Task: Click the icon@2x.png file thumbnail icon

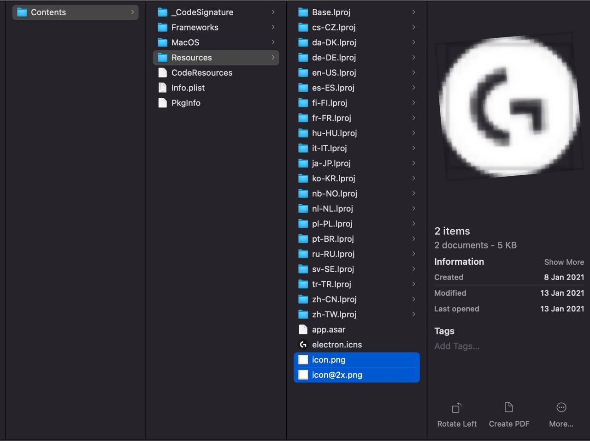Action: point(303,375)
